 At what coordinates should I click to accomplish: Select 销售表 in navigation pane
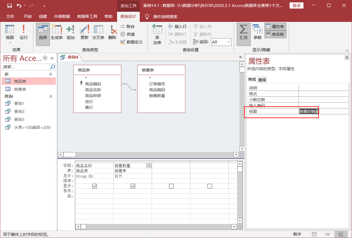pyautogui.click(x=29, y=89)
